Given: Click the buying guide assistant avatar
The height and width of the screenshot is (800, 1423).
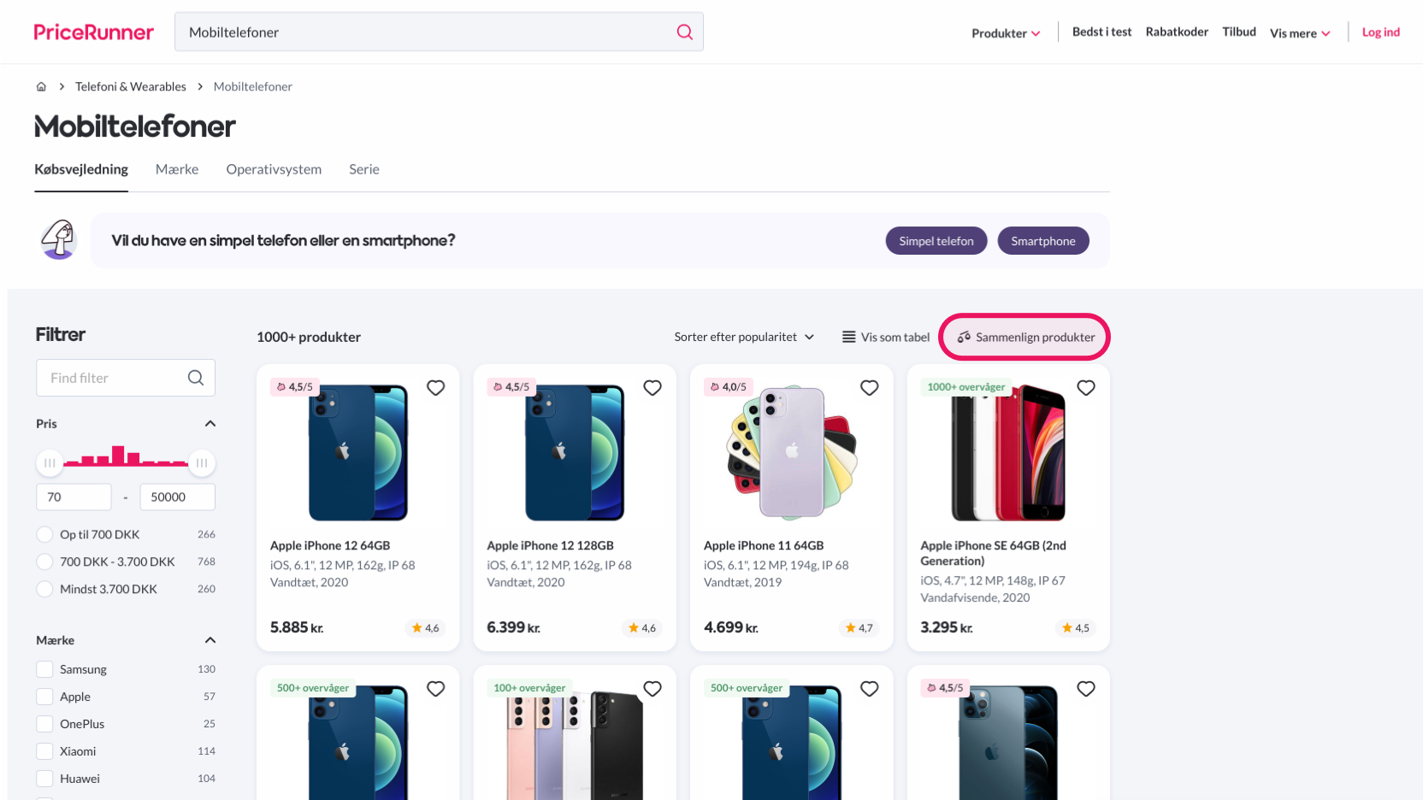Looking at the screenshot, I should (59, 239).
